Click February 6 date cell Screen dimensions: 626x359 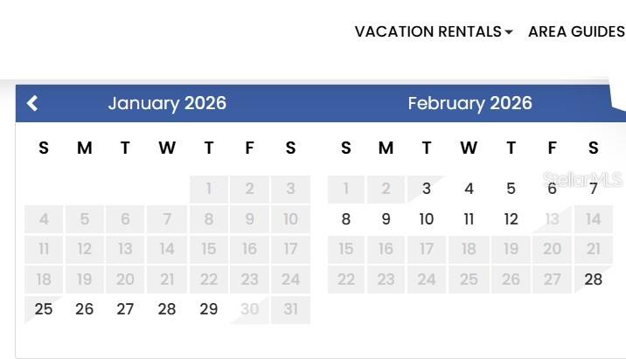552,189
